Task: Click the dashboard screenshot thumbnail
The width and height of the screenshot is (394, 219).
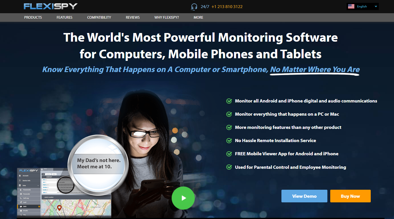Action: (x=64, y=192)
